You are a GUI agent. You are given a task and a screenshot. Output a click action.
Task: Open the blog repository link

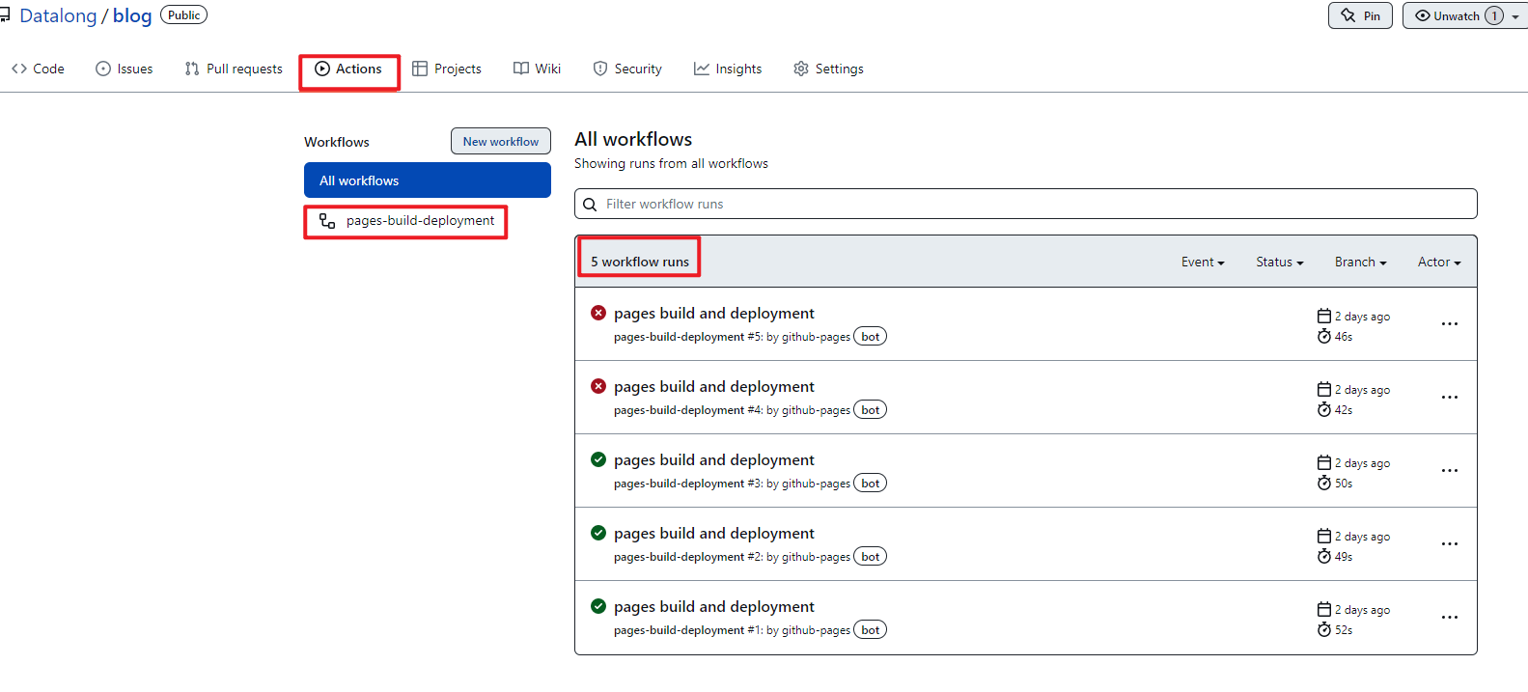pos(132,16)
